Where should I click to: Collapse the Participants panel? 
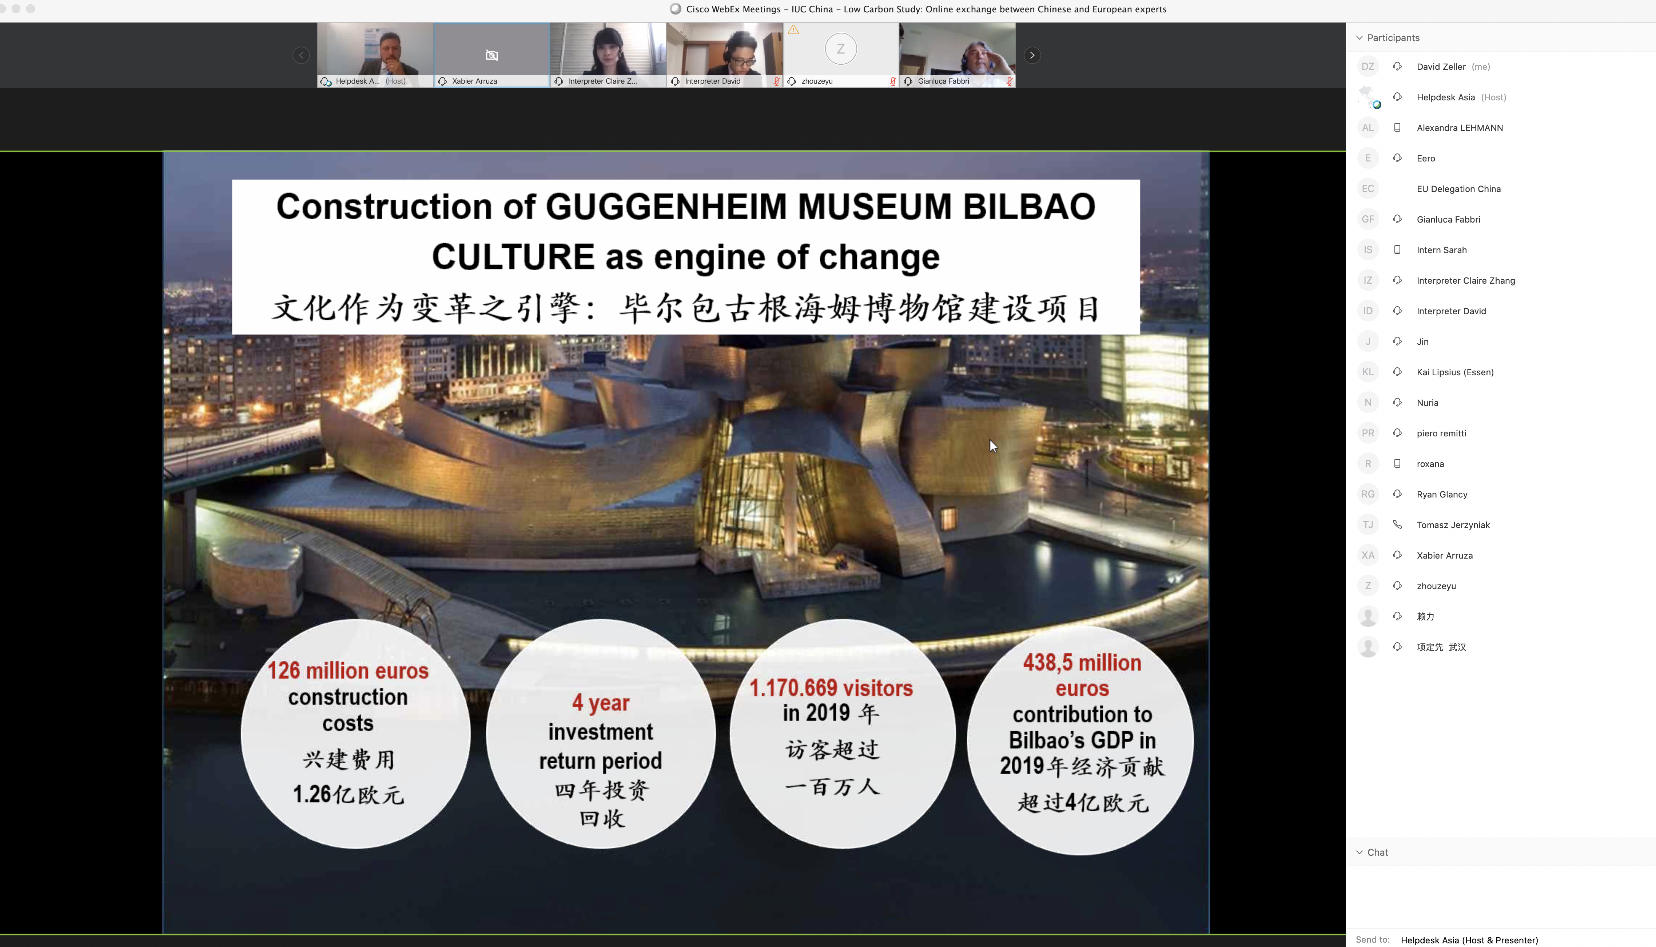pyautogui.click(x=1360, y=38)
